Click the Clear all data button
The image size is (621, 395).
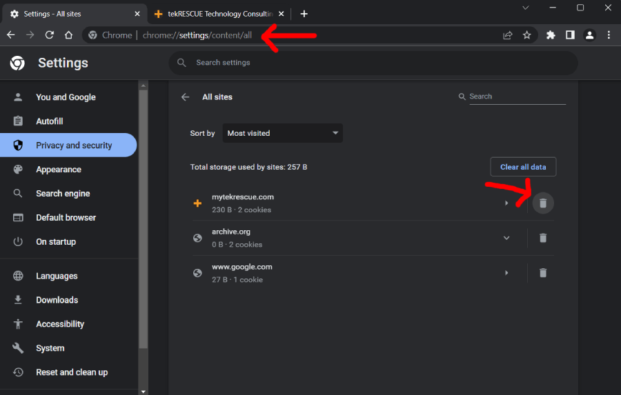(x=523, y=167)
